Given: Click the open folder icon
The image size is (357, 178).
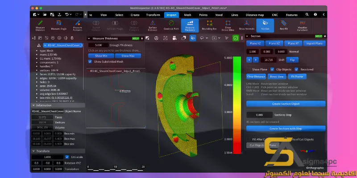Looking at the screenshot, I should click(x=45, y=15).
